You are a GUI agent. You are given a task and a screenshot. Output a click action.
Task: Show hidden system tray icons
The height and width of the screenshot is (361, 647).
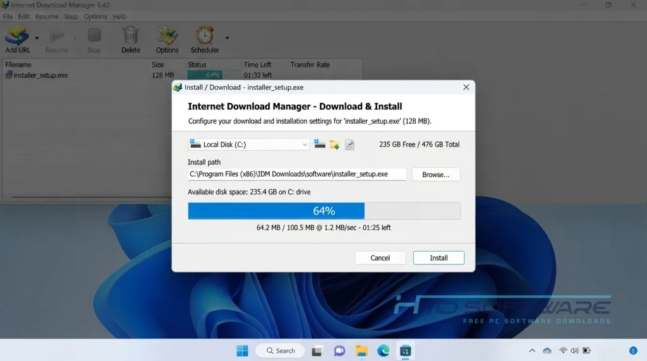click(x=532, y=351)
